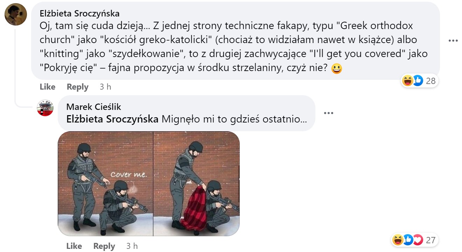
Task: Open the Cover me meme image
Action: 149,184
